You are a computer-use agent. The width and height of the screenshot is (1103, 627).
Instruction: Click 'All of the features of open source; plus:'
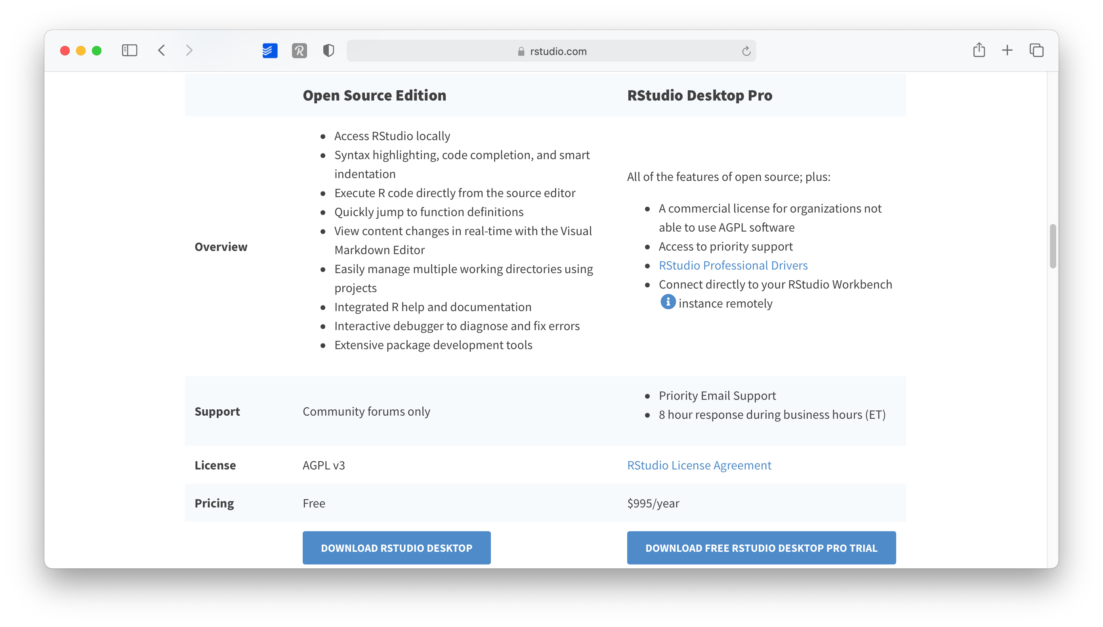(729, 177)
